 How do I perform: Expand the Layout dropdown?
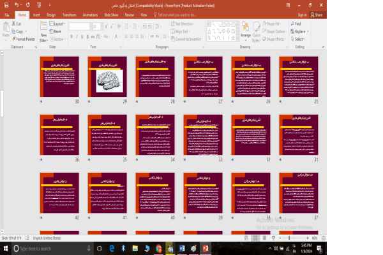pyautogui.click(x=57, y=24)
